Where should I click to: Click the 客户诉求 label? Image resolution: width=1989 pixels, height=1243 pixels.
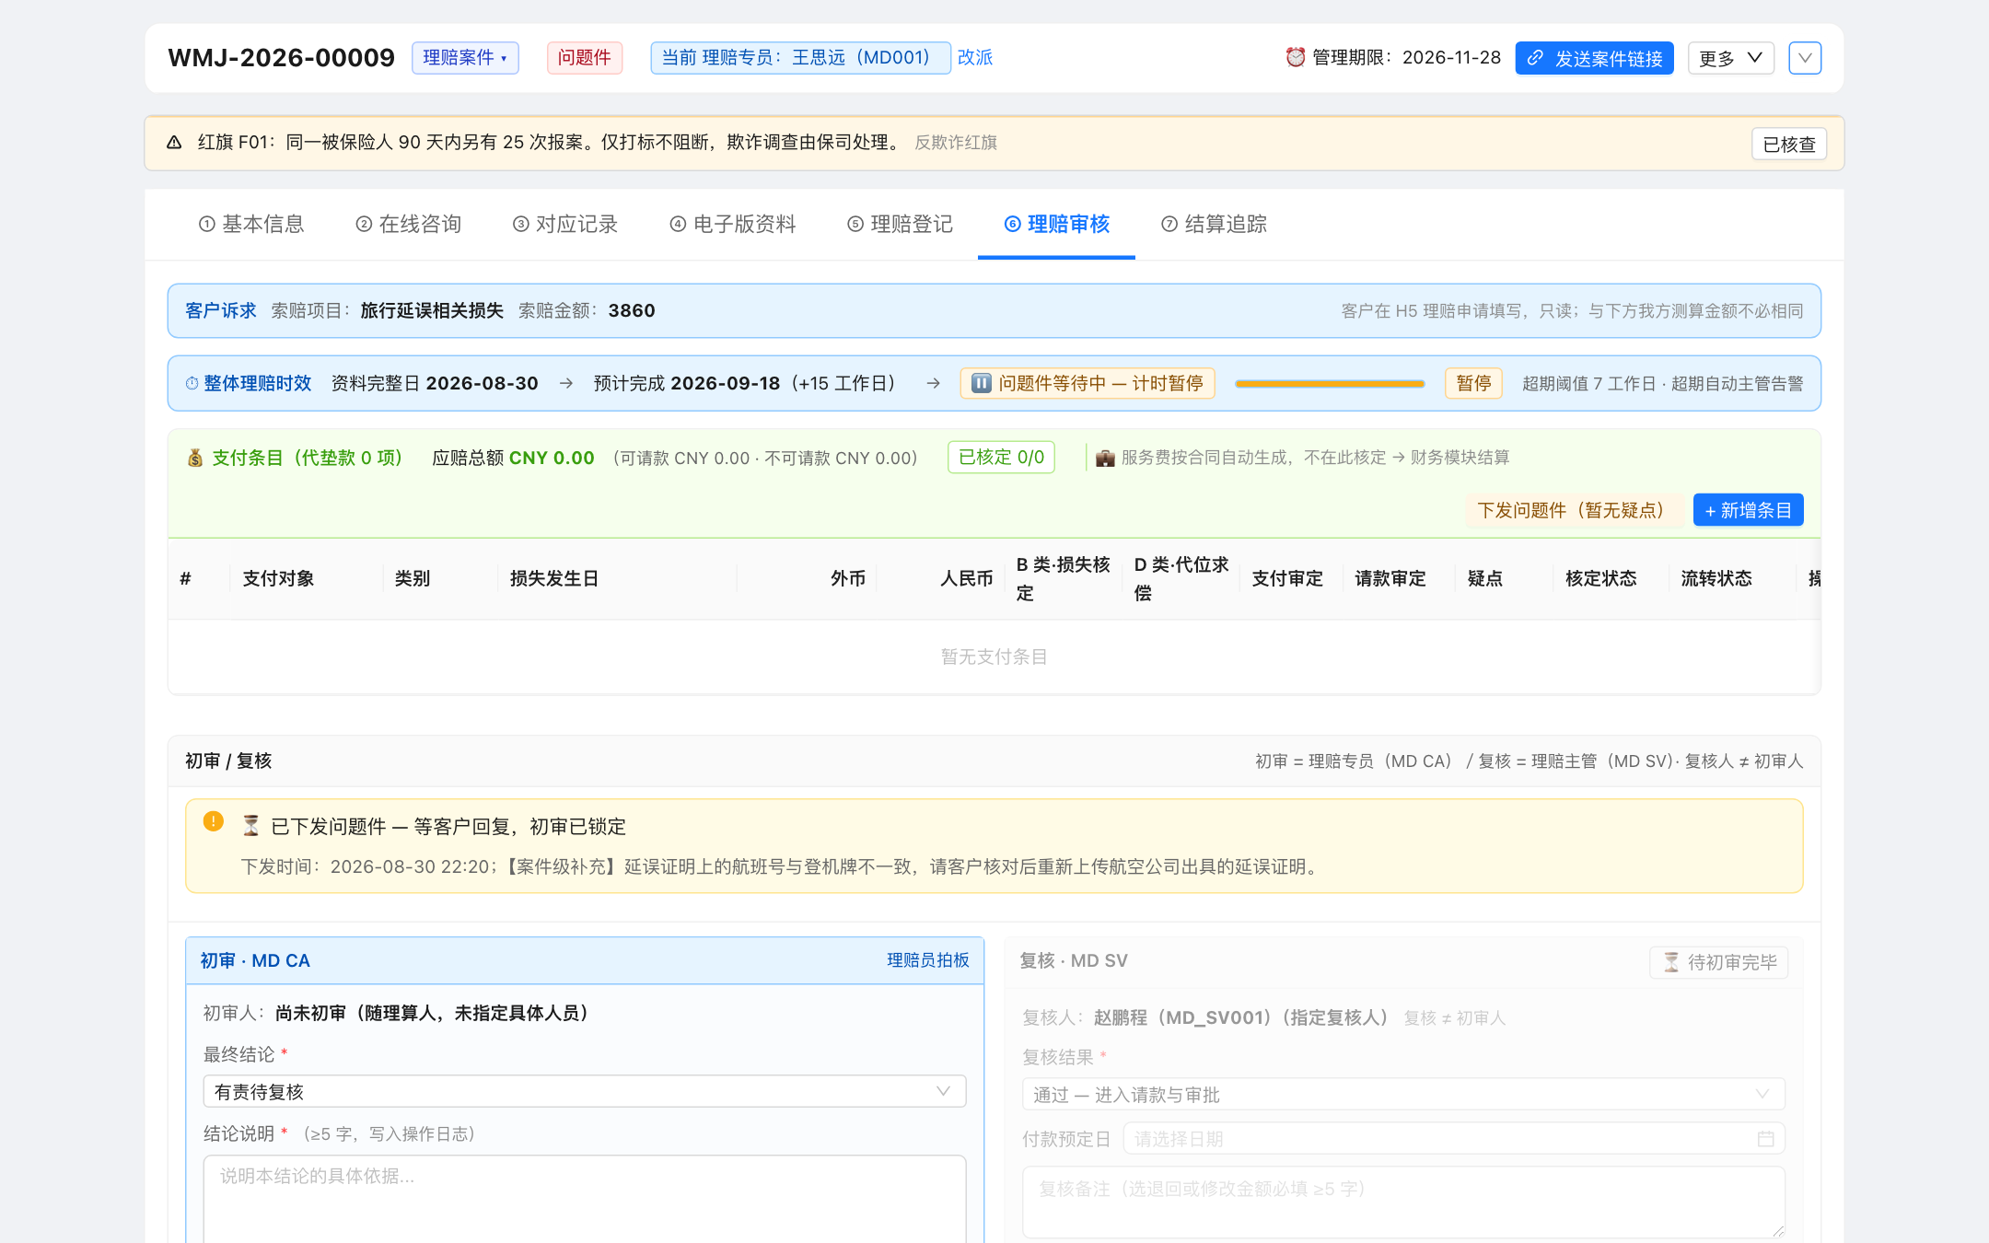coord(221,310)
